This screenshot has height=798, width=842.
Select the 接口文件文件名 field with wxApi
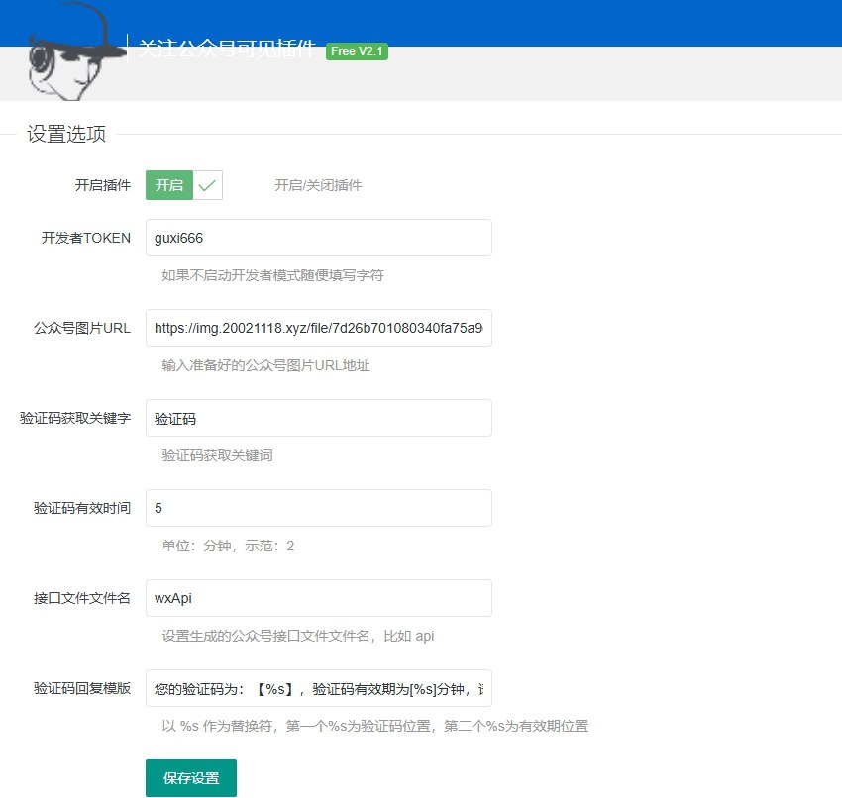click(317, 597)
